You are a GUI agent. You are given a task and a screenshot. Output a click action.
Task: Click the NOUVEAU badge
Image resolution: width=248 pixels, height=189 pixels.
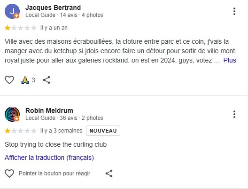(103, 131)
